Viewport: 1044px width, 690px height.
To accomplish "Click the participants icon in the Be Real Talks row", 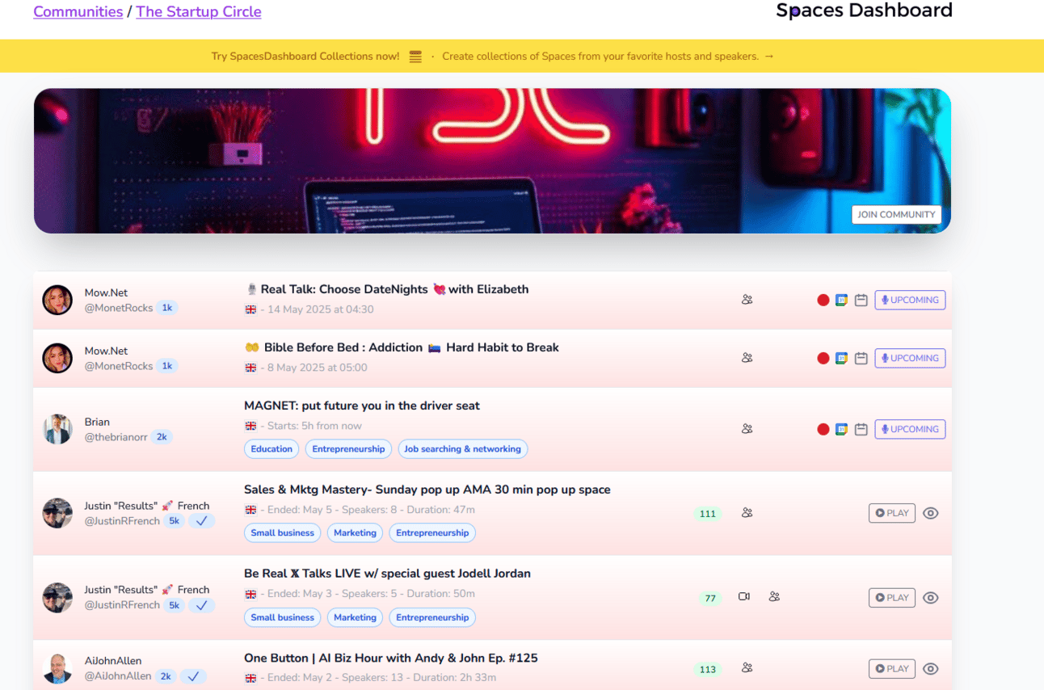I will pos(774,597).
